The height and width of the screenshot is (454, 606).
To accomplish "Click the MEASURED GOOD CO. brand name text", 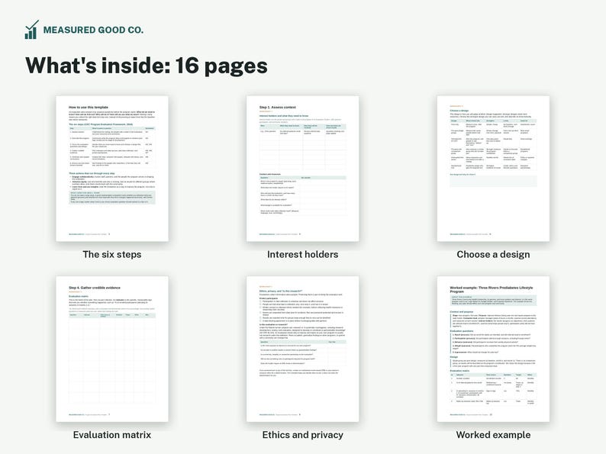I will (x=93, y=30).
